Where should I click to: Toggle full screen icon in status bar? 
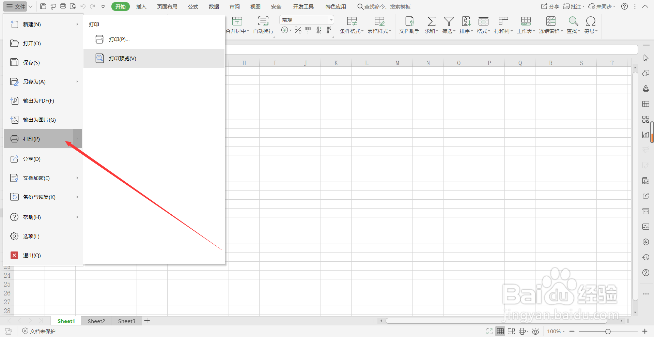pos(489,331)
